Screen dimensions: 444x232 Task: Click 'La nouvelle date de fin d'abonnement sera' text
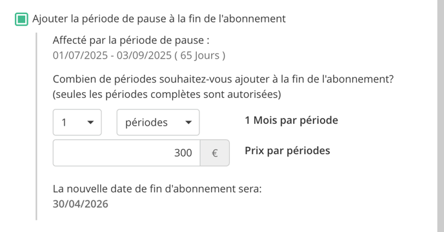point(157,189)
